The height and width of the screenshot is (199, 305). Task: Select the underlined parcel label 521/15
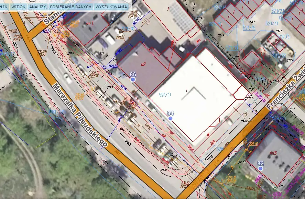coord(248,27)
